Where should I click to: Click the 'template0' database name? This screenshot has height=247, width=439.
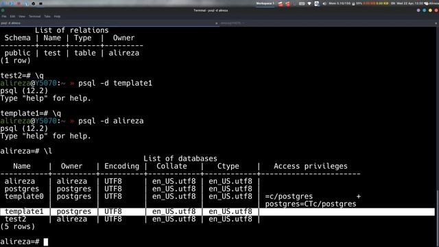click(x=24, y=196)
